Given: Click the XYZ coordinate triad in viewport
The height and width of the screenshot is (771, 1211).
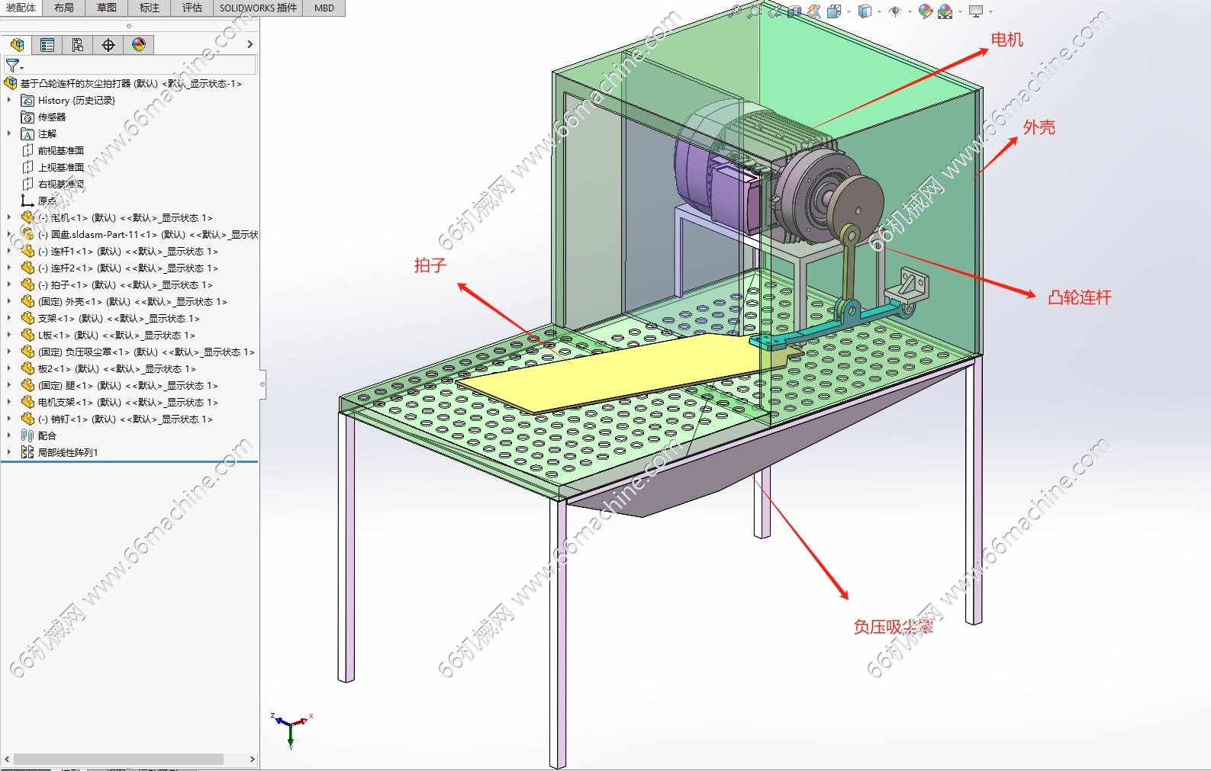Looking at the screenshot, I should pyautogui.click(x=291, y=730).
